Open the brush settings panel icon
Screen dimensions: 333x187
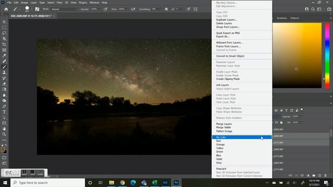coord(37,9)
